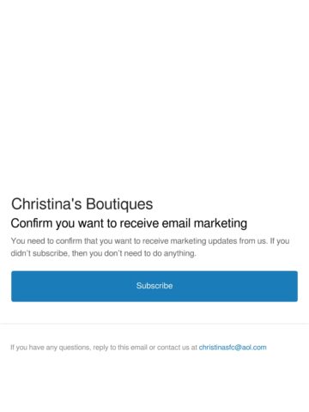Viewport: 309px width, 412px height.
Task: Click the aol.com portion of the email address
Action: coord(254,348)
